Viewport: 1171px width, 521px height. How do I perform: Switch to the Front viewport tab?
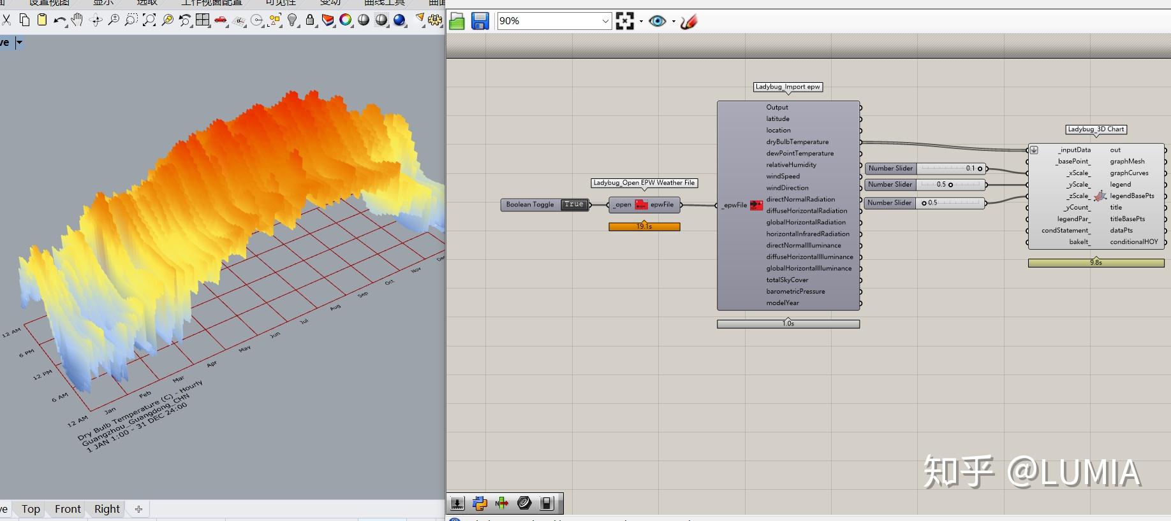pyautogui.click(x=68, y=509)
